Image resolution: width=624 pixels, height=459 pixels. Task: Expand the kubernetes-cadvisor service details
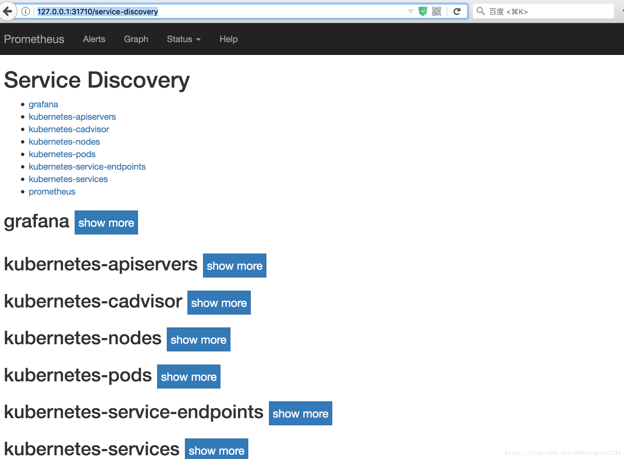(x=219, y=302)
